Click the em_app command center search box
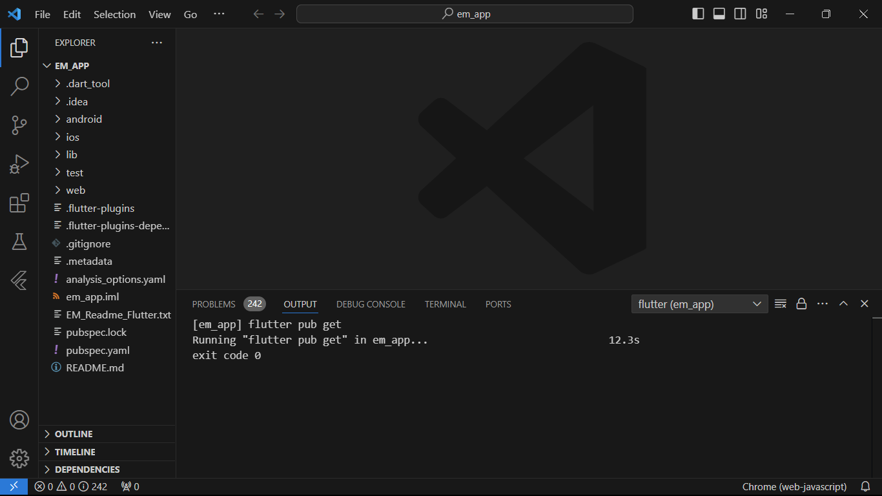882x496 pixels. [465, 14]
